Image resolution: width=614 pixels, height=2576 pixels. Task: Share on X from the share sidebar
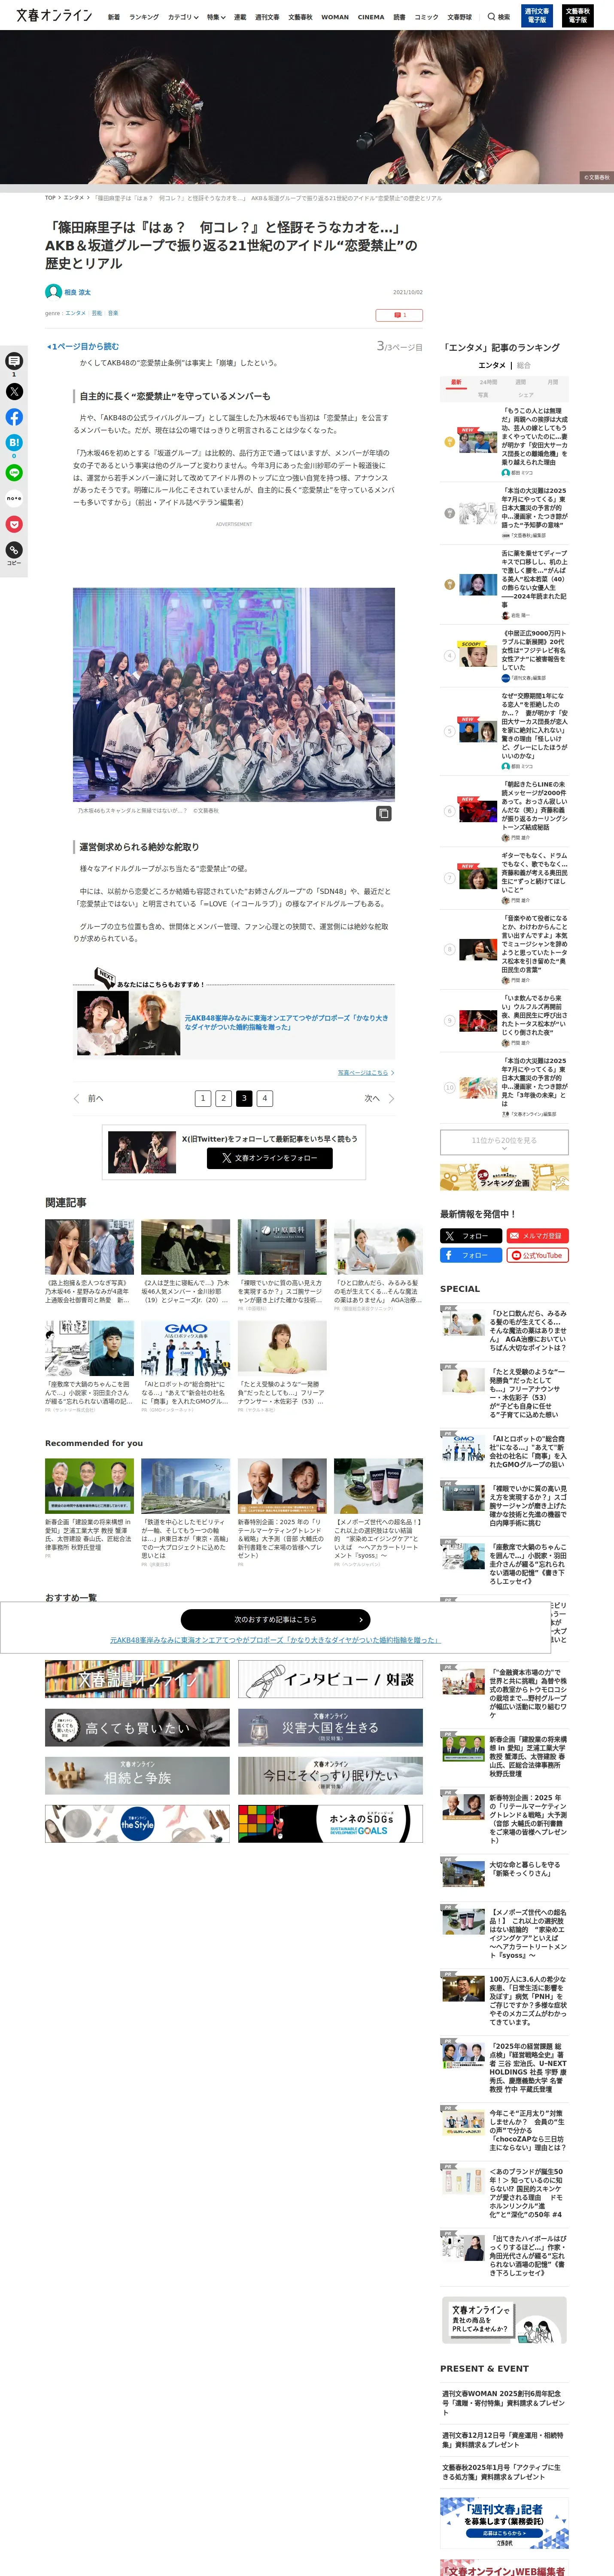(x=14, y=392)
